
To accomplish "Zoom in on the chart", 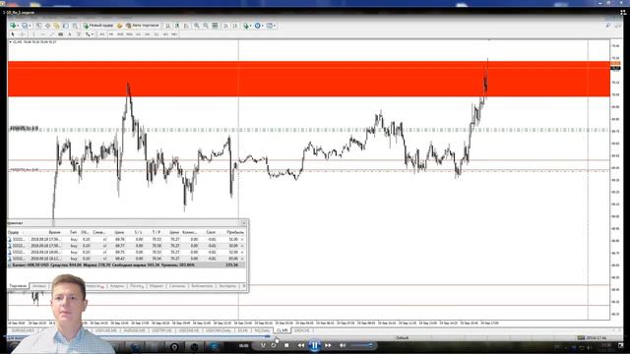I will (197, 26).
